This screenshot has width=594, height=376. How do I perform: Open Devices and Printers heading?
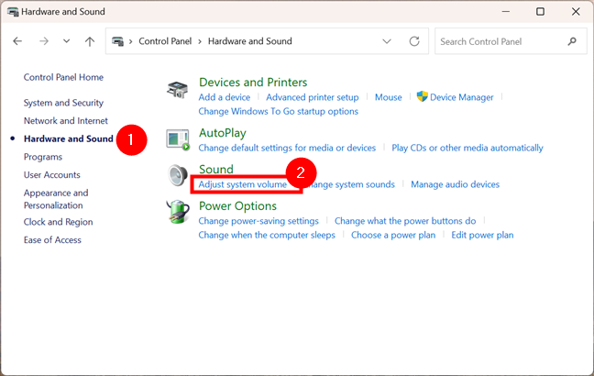[253, 83]
